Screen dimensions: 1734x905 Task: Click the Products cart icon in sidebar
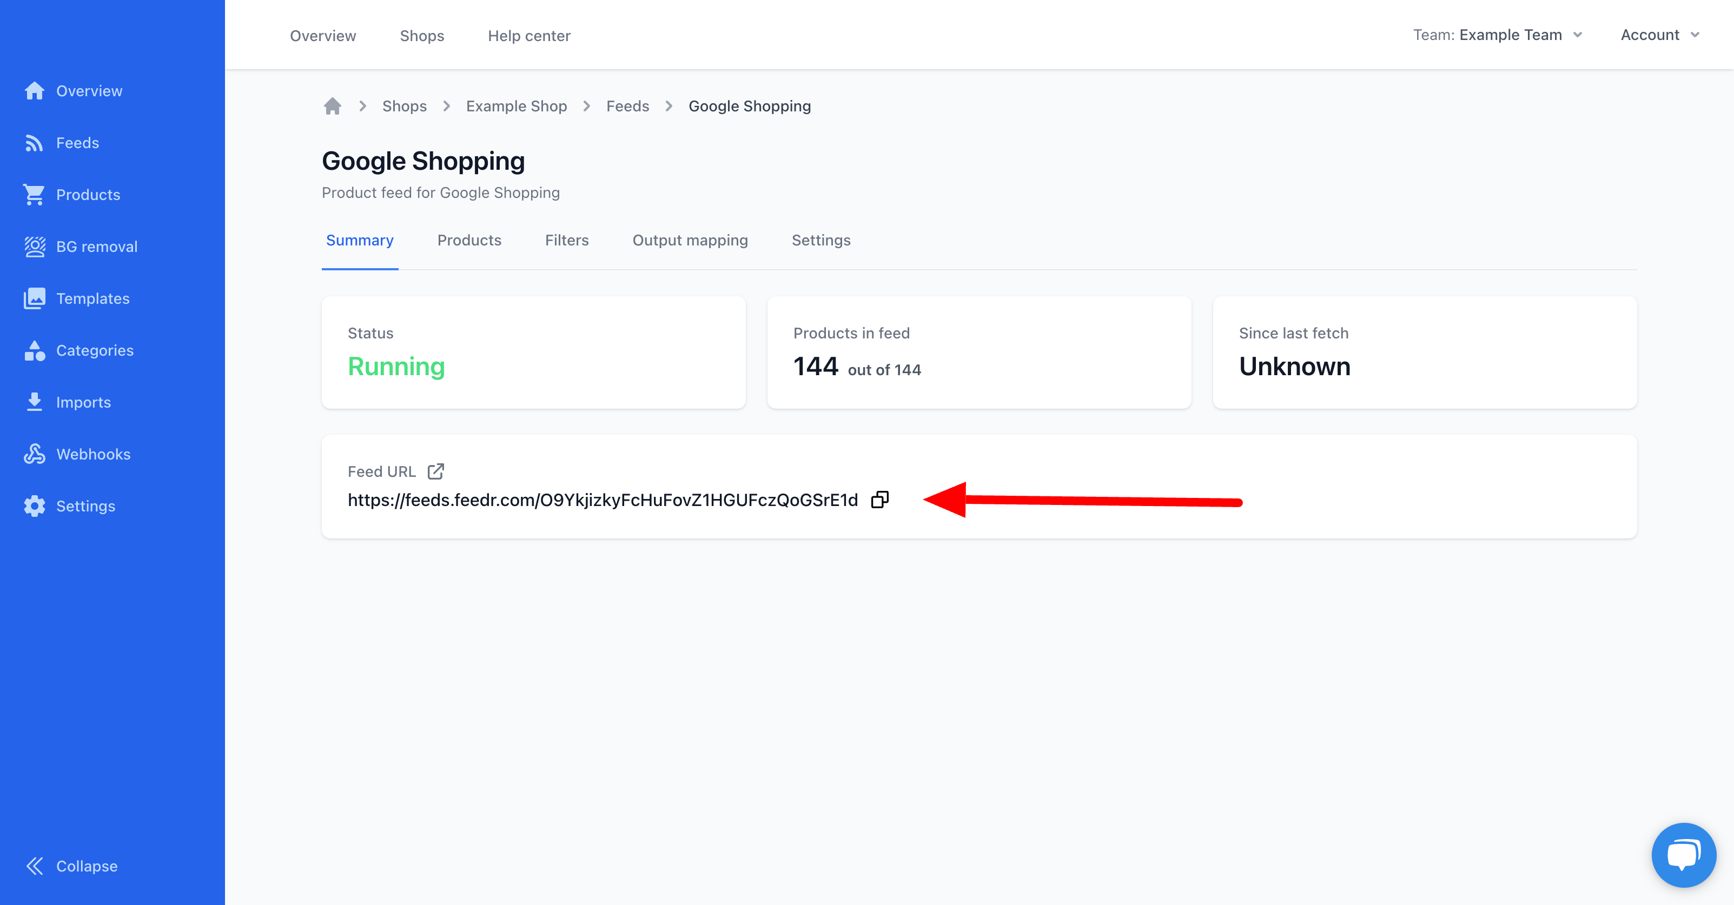point(34,195)
